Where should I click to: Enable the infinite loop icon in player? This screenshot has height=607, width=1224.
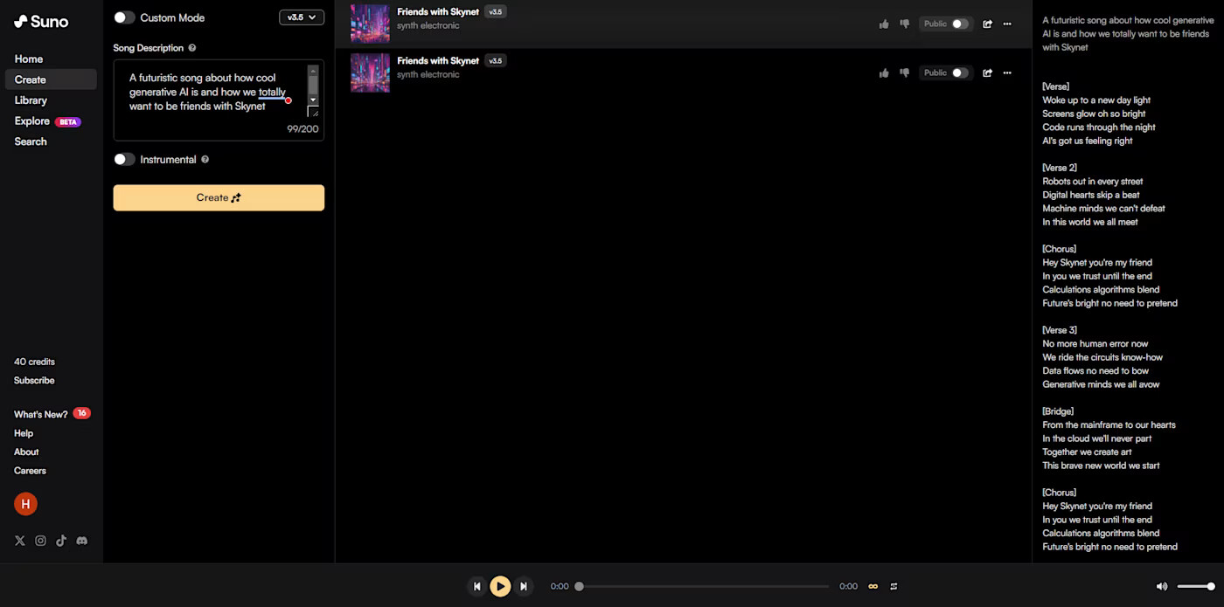[873, 587]
